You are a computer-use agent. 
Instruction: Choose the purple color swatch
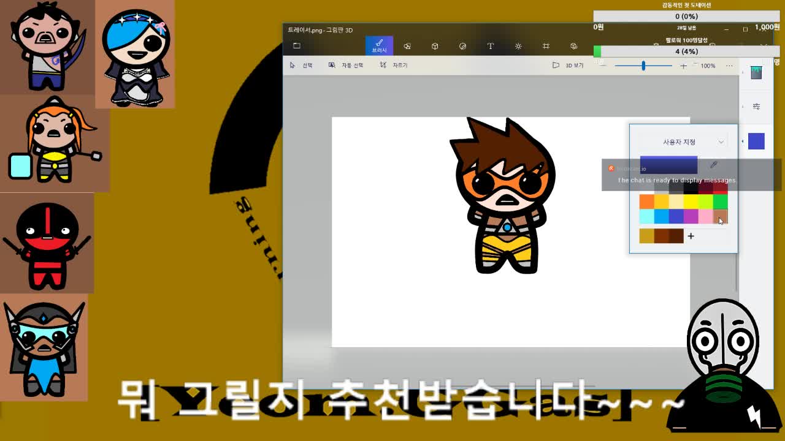pos(691,216)
